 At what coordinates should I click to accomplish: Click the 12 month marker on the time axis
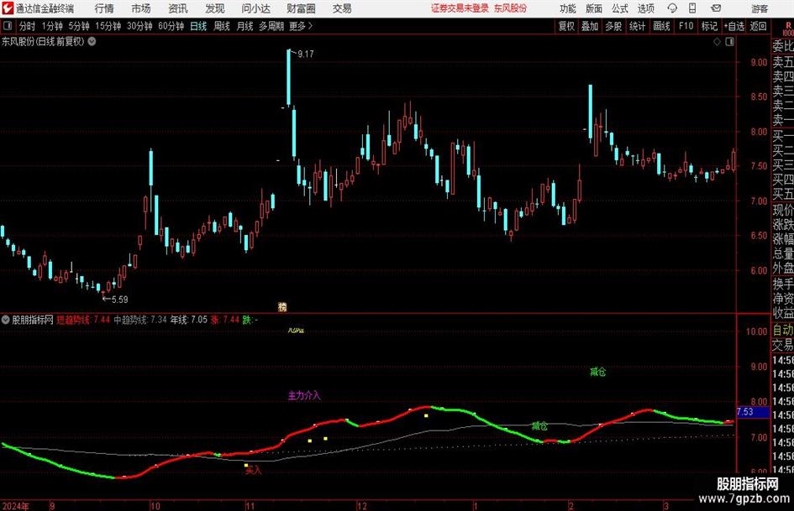[x=361, y=506]
